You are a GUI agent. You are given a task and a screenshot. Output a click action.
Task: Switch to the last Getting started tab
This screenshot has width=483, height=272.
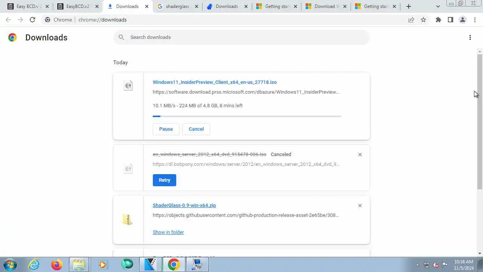tap(375, 6)
